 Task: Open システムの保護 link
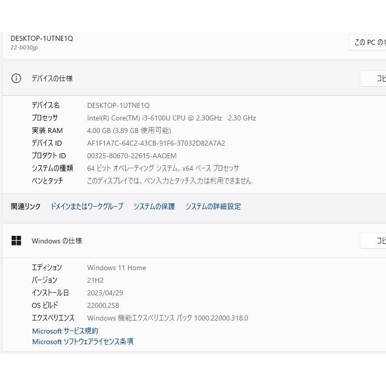154,206
